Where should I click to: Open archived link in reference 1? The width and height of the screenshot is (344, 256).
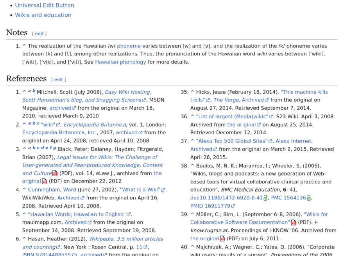click(x=62, y=108)
